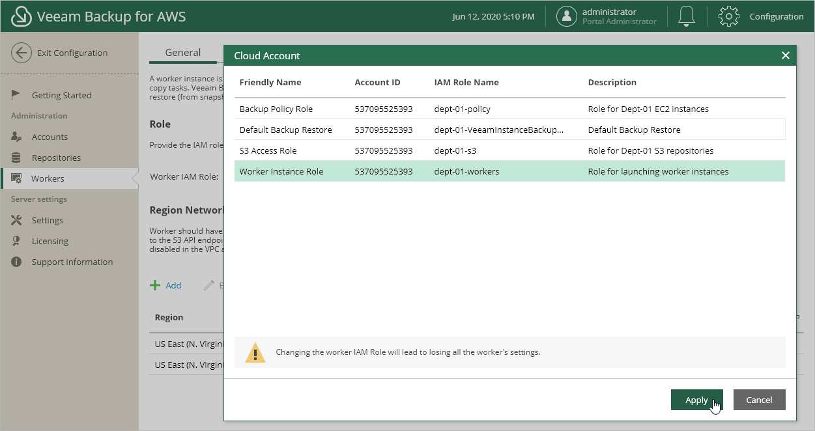Sort by Account ID column header
Image resolution: width=815 pixels, height=431 pixels.
(378, 82)
